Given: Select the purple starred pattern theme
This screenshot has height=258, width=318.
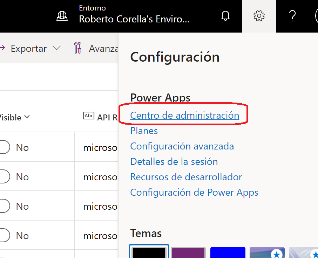Looking at the screenshot, I should pyautogui.click(x=267, y=252).
